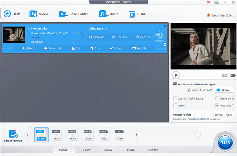
Task: Move video.mkv down in the list
Action: pos(165,46)
